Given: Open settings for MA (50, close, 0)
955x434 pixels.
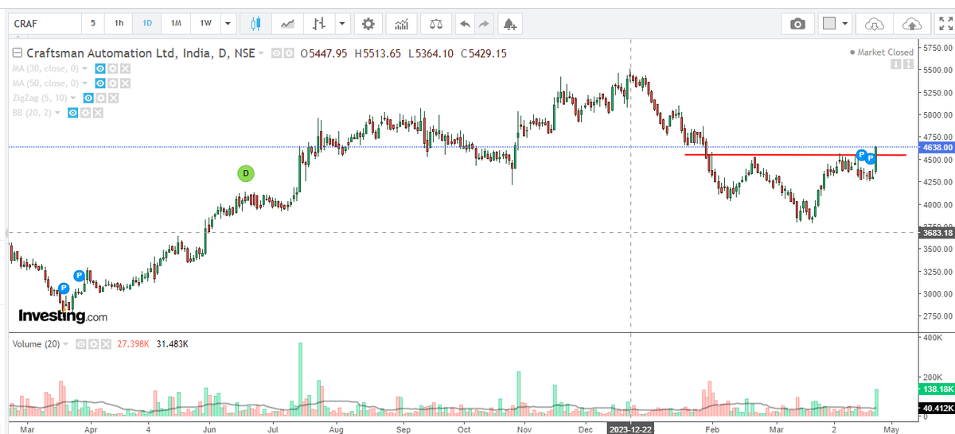Looking at the screenshot, I should [113, 83].
